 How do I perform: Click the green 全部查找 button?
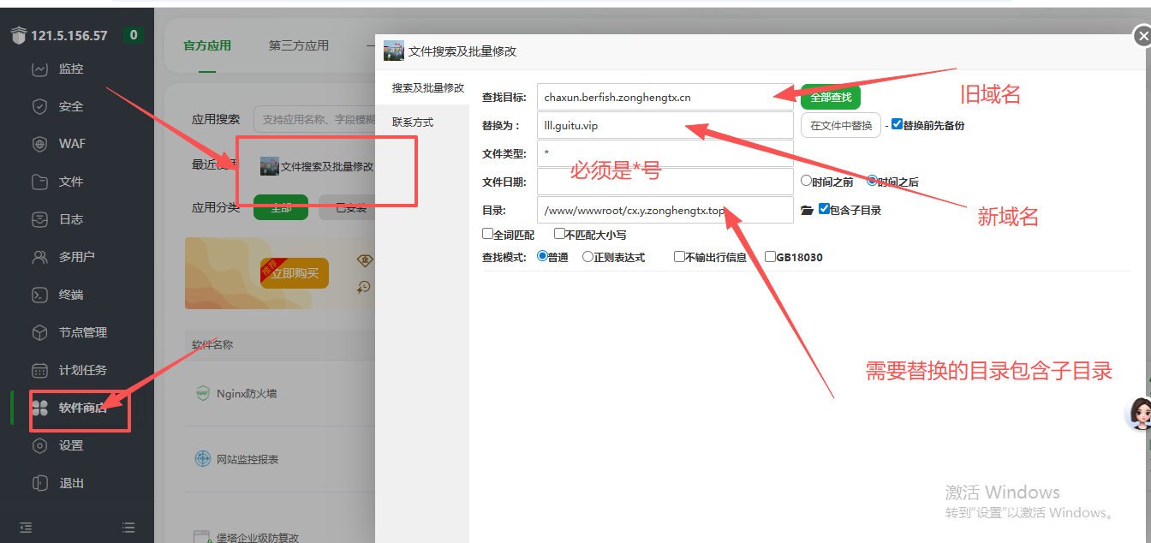coord(830,98)
